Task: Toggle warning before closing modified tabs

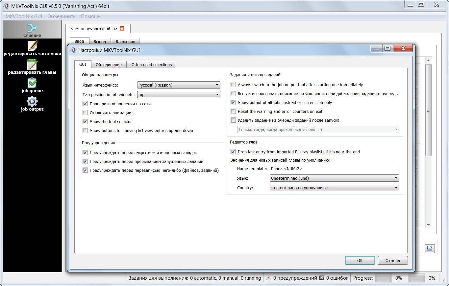Action: [85, 152]
